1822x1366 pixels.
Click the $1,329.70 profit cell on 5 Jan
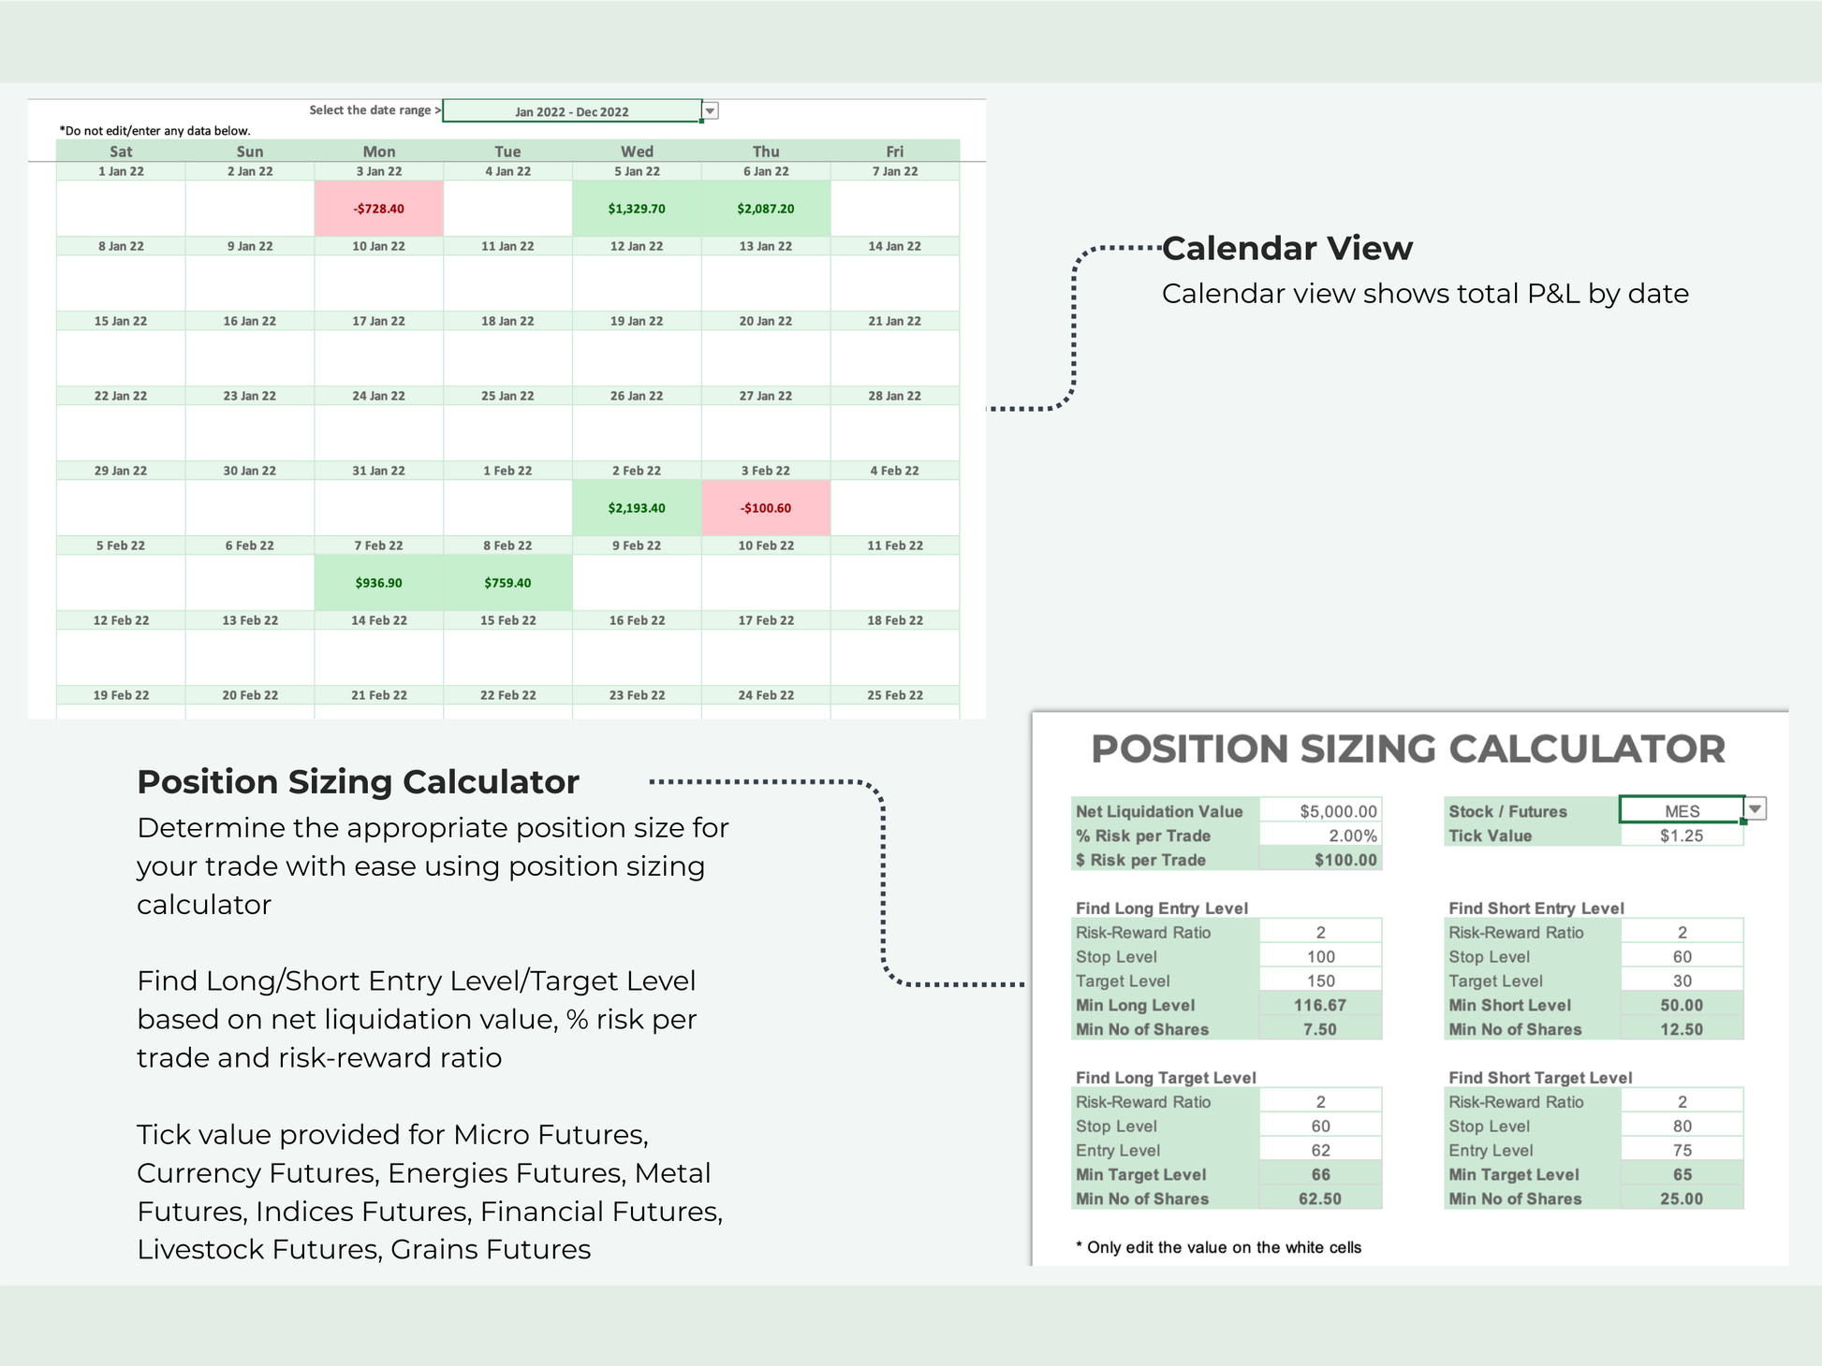637,209
